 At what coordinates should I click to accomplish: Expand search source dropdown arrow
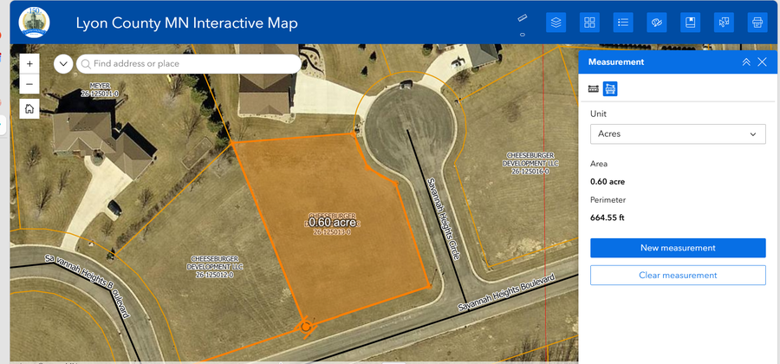coord(63,63)
